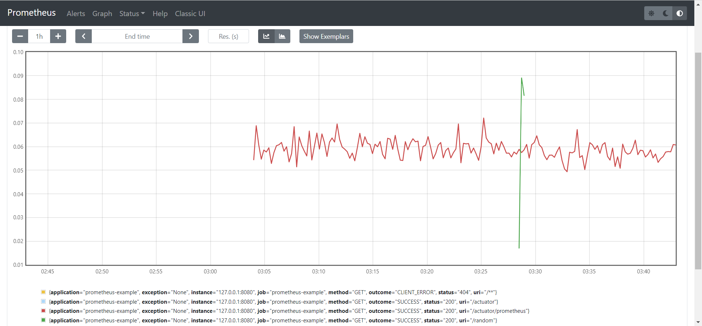702x326 pixels.
Task: Click the scrollbar down arrow
Action: 698,323
